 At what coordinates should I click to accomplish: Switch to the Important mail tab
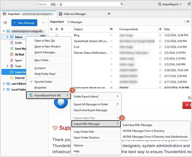click(x=29, y=14)
